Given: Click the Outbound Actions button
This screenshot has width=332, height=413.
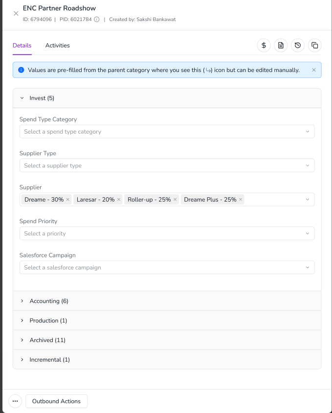Looking at the screenshot, I should pyautogui.click(x=56, y=401).
